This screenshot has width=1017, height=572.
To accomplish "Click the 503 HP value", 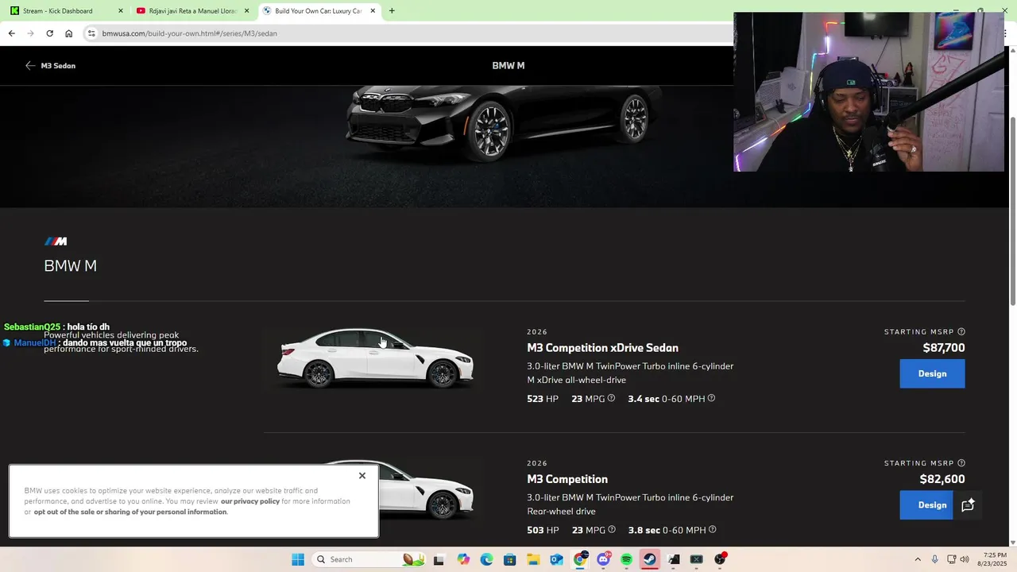I will pyautogui.click(x=543, y=530).
